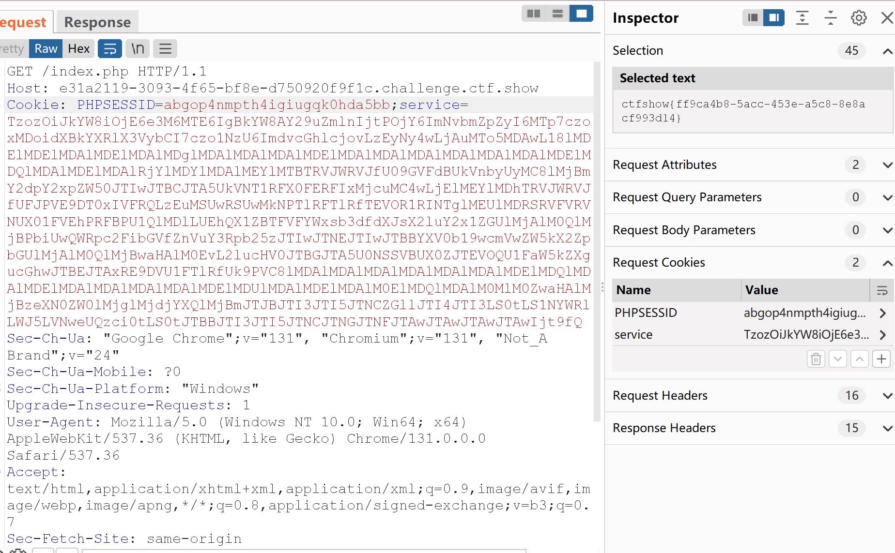Expand all Inspector sections
Screen dimensions: 895x553
802,18
